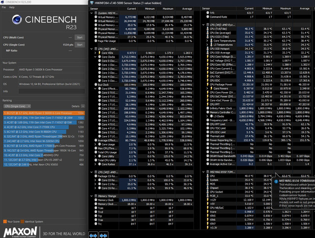Click the Cinebench sphere logo icon
The image size is (315, 238).
[x=17, y=20]
